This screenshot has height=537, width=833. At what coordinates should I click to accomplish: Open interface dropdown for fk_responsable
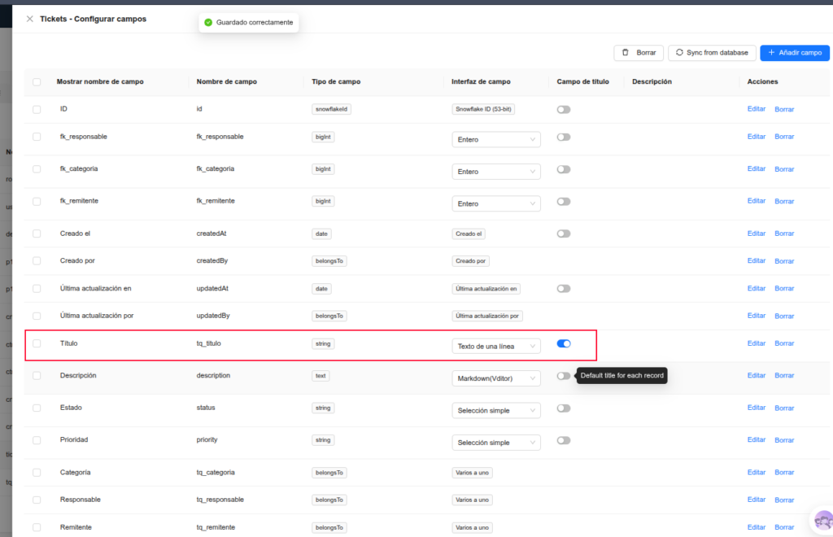pos(496,140)
